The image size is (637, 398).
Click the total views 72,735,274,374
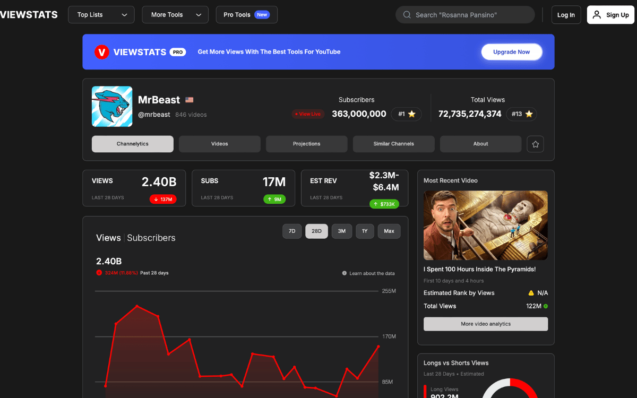(470, 114)
